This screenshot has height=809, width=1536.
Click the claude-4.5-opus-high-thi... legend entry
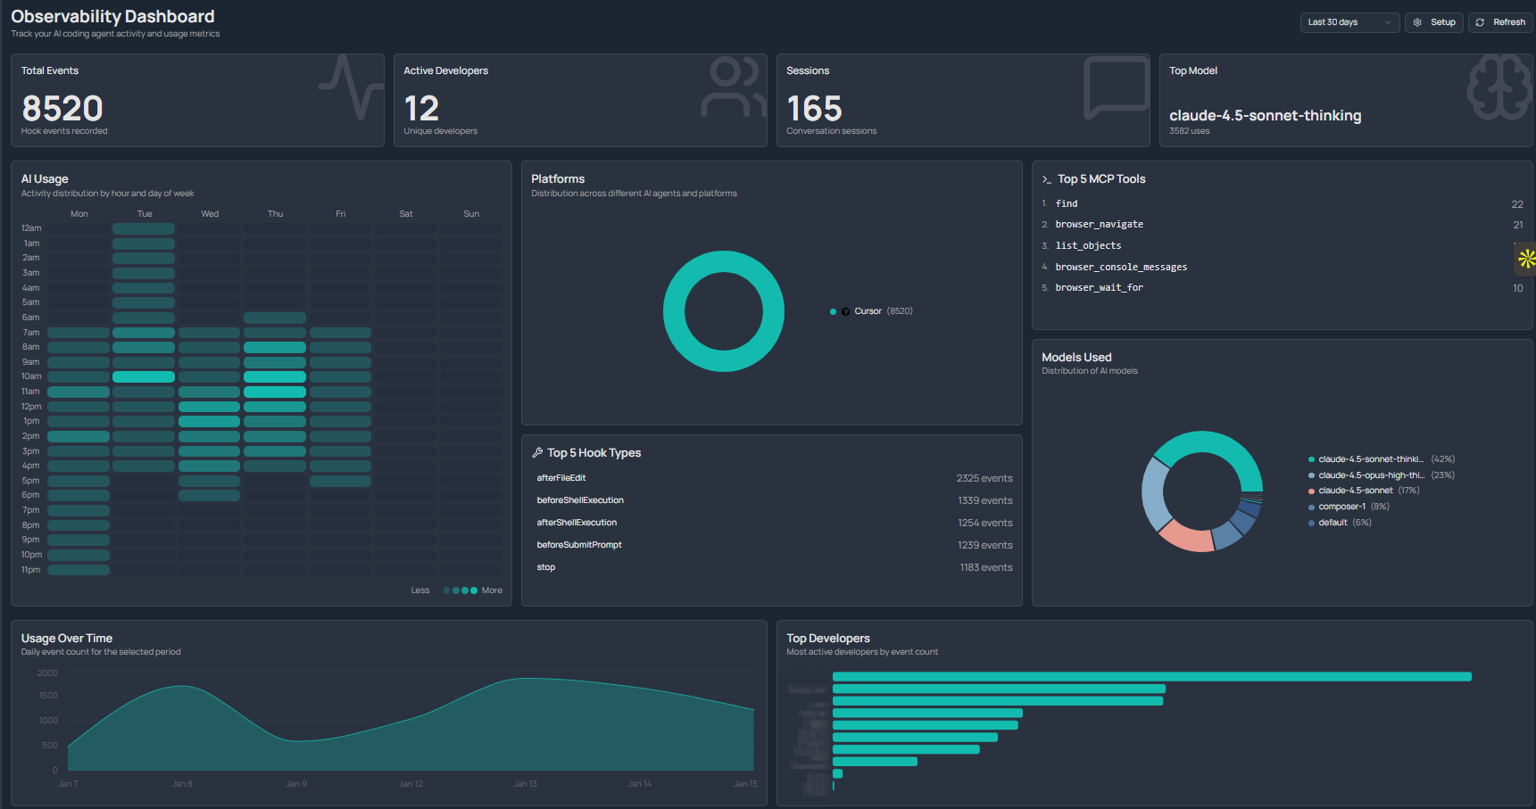1381,475
